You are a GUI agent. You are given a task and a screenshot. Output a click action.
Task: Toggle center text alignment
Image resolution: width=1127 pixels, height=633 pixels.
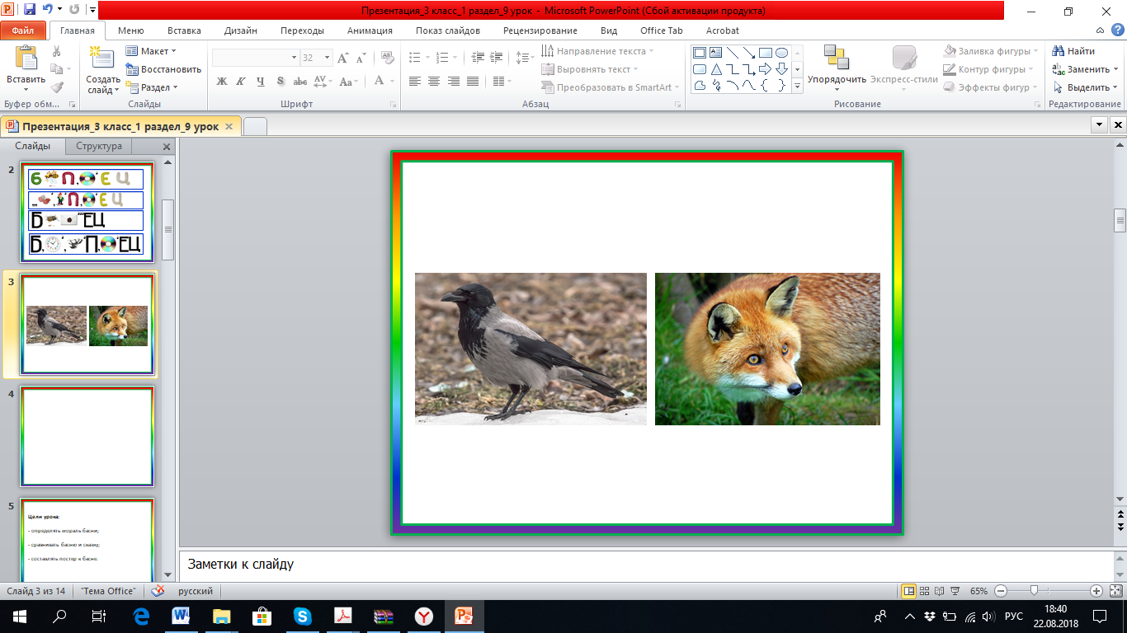coord(434,82)
